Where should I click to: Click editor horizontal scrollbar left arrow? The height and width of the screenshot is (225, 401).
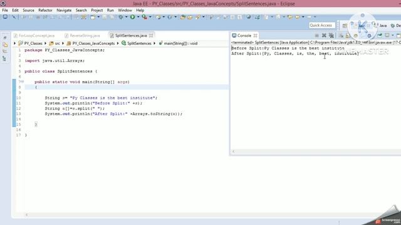pyautogui.click(x=26, y=215)
